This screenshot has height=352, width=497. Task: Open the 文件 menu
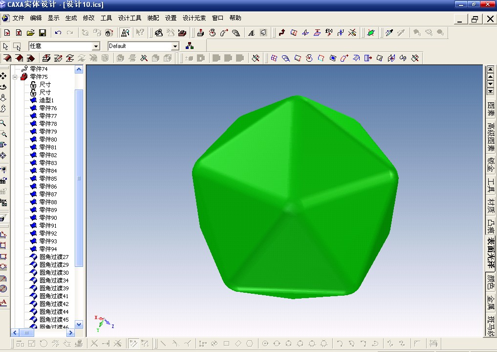(19, 18)
